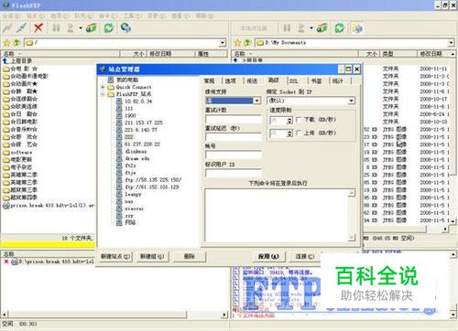Click the 重试延迟 (秒) input field
The image size is (458, 331).
coord(234,136)
